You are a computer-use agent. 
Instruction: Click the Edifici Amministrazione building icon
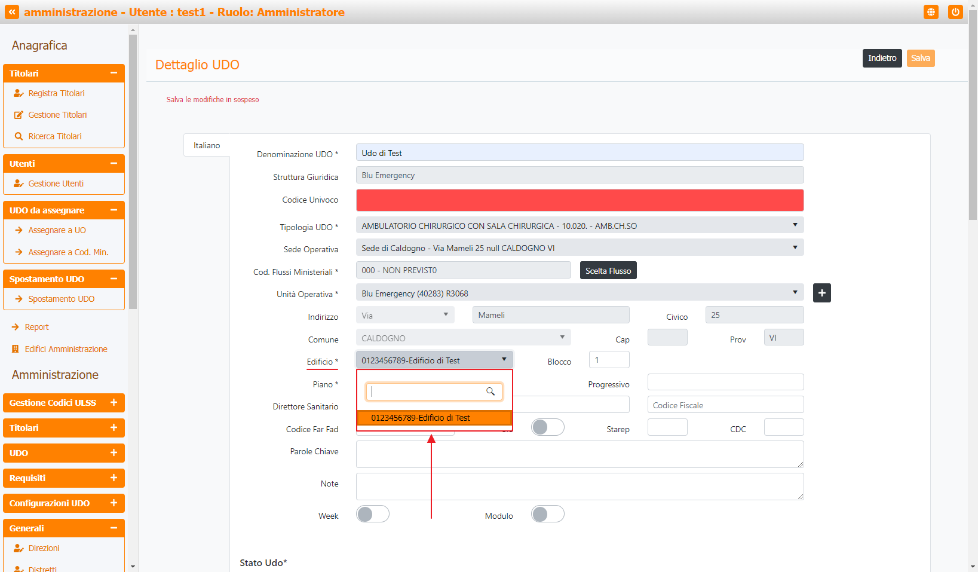16,349
